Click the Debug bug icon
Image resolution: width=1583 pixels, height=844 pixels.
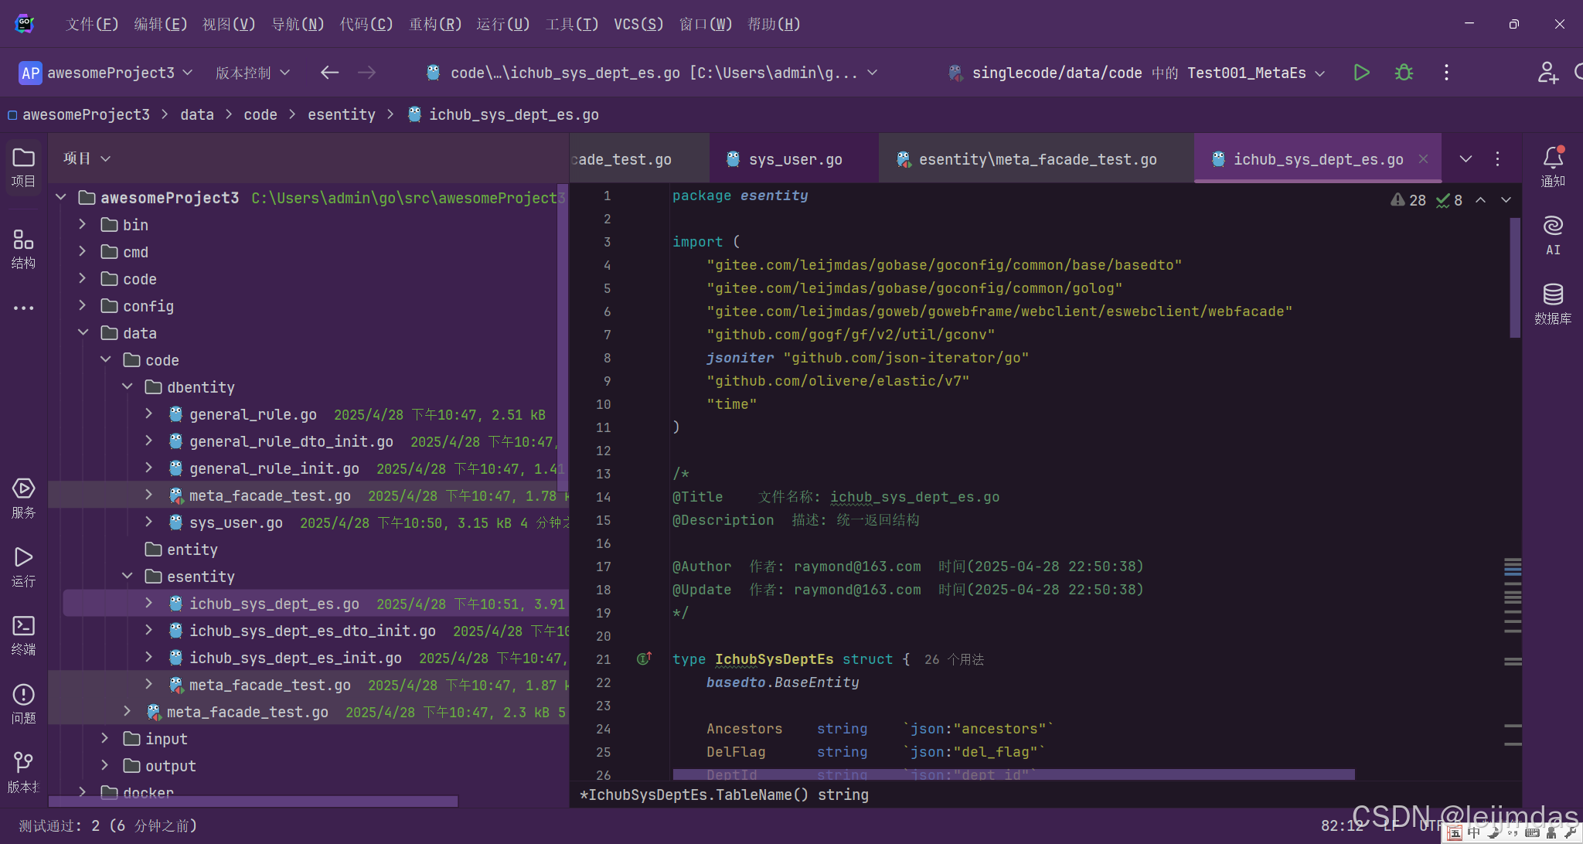(1404, 73)
